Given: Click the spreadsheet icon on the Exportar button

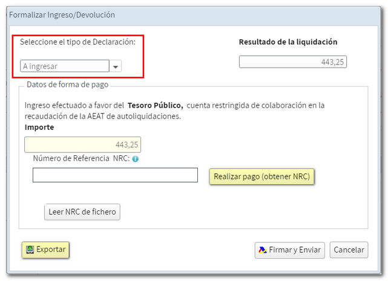Looking at the screenshot, I should pos(30,250).
